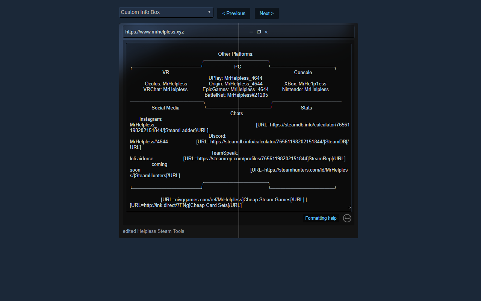The image size is (481, 301).
Task: Open the emoticon picker smiley icon
Action: [x=347, y=218]
